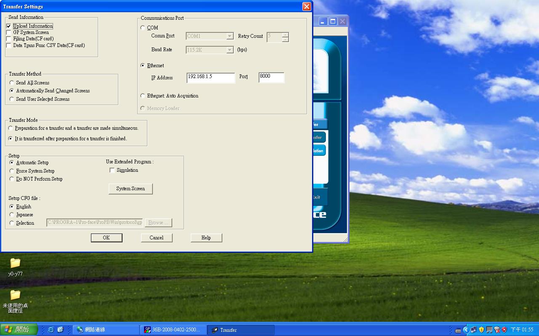Check the Simulation extended program box
The width and height of the screenshot is (539, 336).
click(x=112, y=170)
